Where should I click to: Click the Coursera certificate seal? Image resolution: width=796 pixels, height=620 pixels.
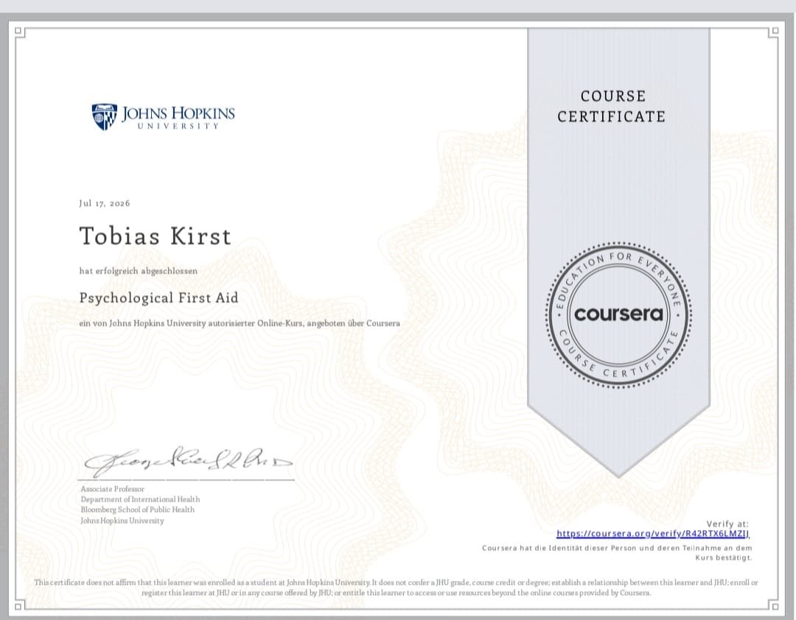click(x=618, y=314)
